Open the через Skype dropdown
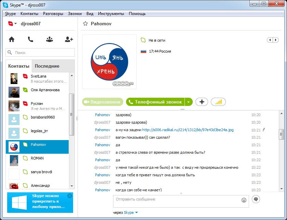 click(x=136, y=212)
